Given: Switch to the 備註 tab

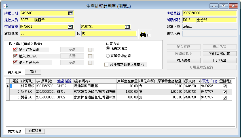Looking at the screenshot, I should [33, 72].
